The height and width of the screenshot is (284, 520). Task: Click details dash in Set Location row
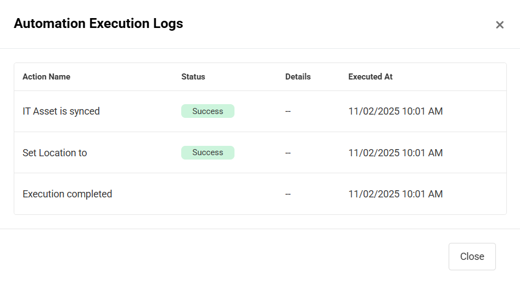pyautogui.click(x=288, y=153)
